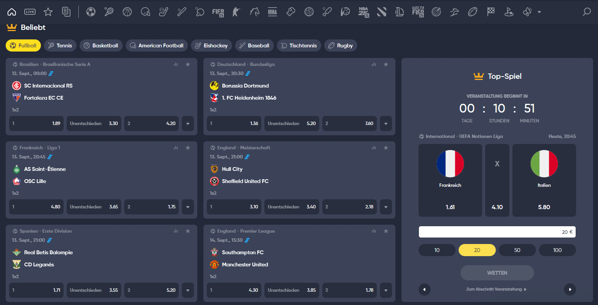This screenshot has height=305, width=598.
Task: Open the horse racing icon
Action: point(255,12)
